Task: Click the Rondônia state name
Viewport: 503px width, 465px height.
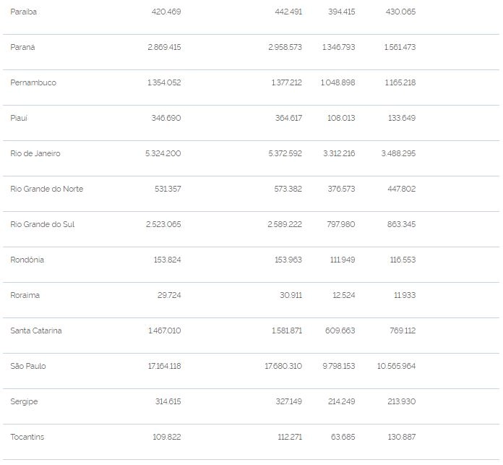Action: pos(27,260)
